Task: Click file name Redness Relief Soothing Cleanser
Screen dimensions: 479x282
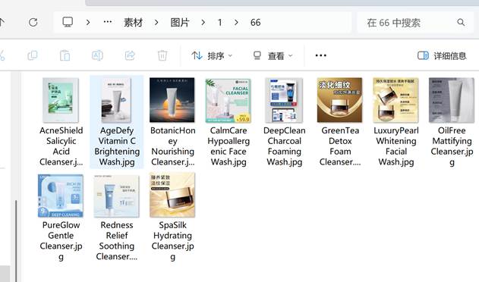Action: click(117, 241)
